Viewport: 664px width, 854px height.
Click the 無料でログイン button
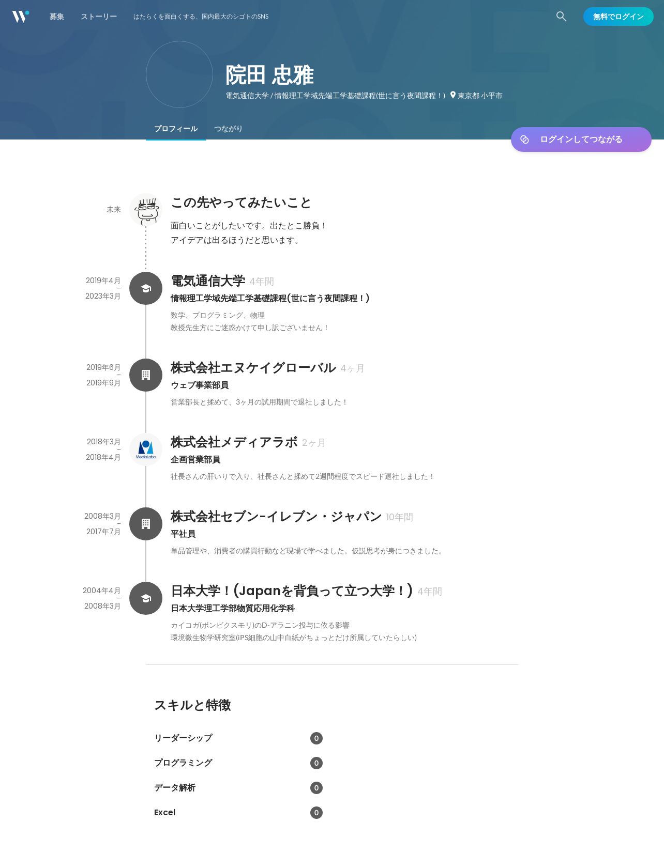click(618, 17)
